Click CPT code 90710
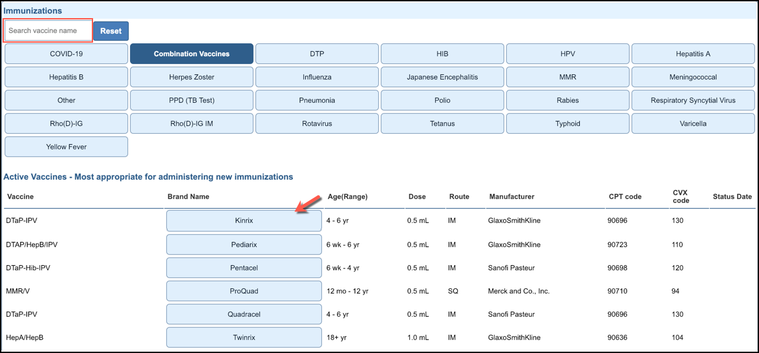 coord(617,291)
